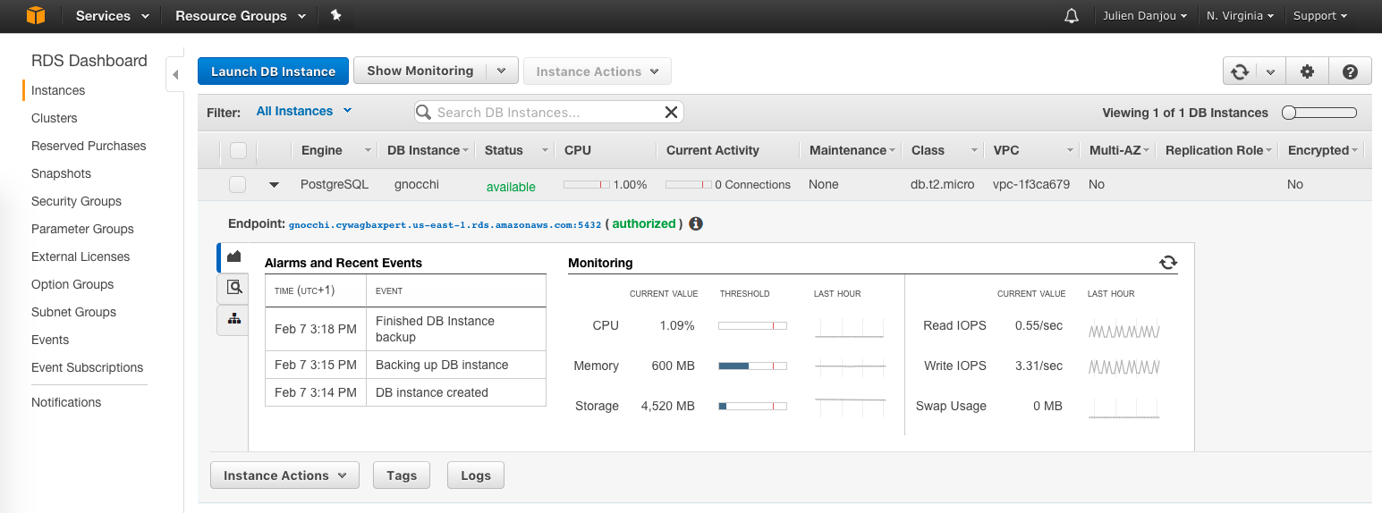Screen dimensions: 1382x513
Task: Collapse the gnocchi instance details row
Action: click(x=275, y=185)
